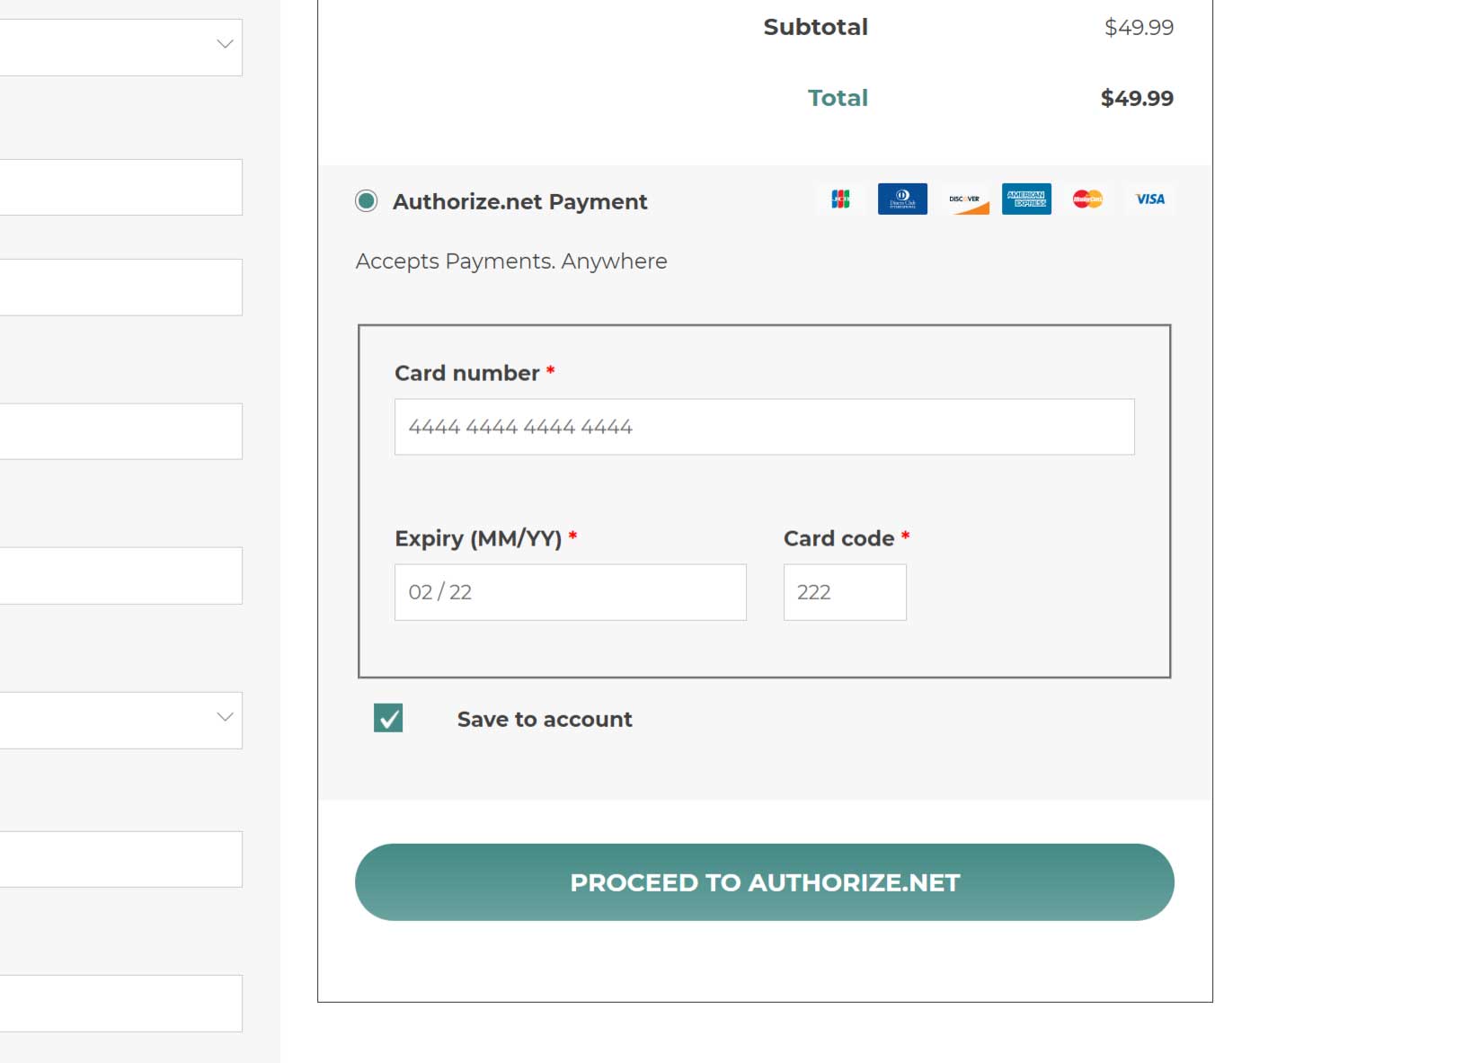The height and width of the screenshot is (1063, 1472).
Task: Click the Save to account label
Action: pyautogui.click(x=545, y=720)
